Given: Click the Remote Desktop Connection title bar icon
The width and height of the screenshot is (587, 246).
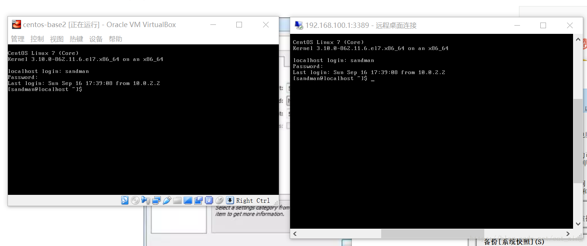Looking at the screenshot, I should pyautogui.click(x=299, y=25).
